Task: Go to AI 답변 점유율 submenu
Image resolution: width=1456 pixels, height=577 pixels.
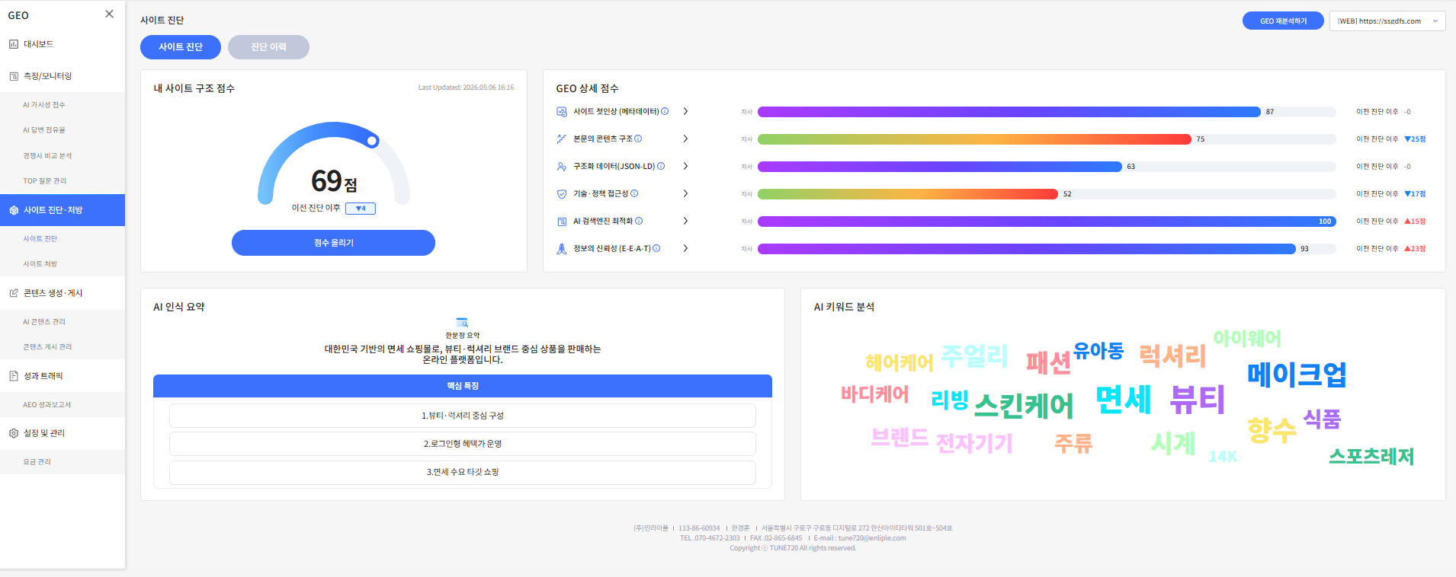Action: (x=44, y=130)
